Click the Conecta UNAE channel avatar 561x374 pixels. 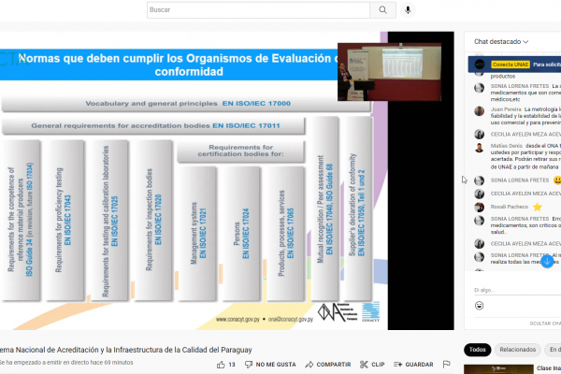point(480,65)
